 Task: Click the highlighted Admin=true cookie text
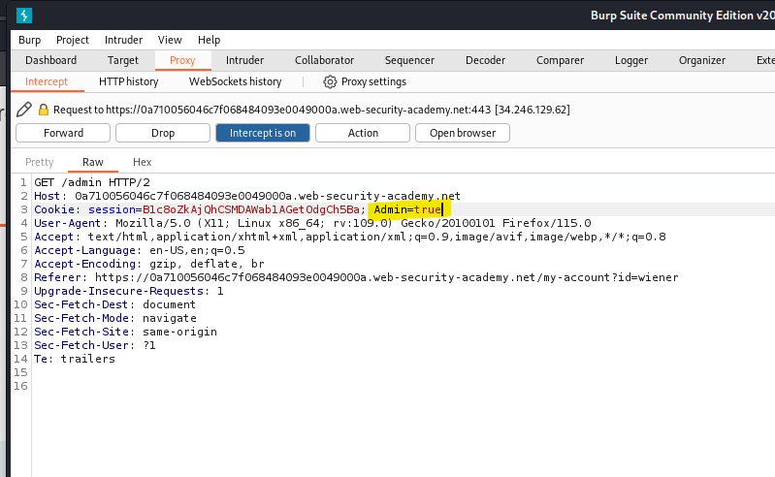click(x=407, y=209)
